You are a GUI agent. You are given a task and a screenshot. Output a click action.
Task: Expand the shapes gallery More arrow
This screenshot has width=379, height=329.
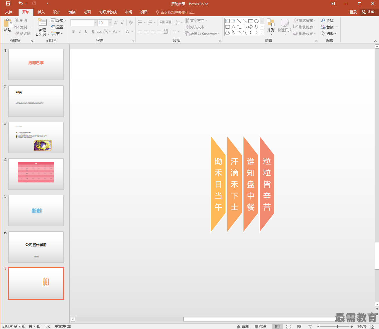[x=262, y=33]
